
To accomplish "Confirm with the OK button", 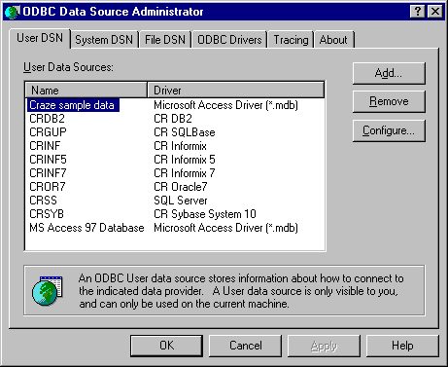I will tap(167, 346).
